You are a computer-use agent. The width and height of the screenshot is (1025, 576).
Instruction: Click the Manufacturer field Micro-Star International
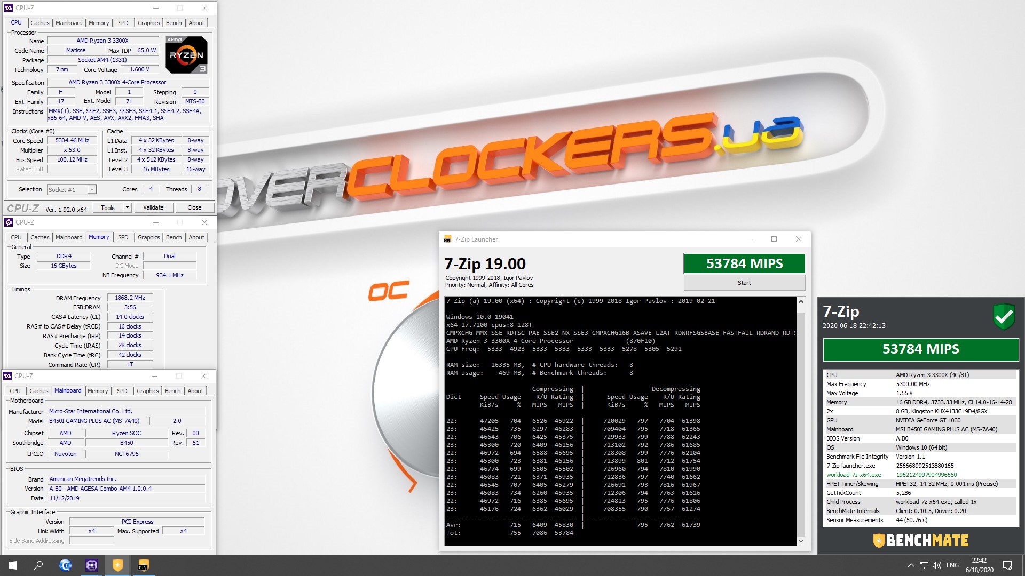[x=127, y=411]
